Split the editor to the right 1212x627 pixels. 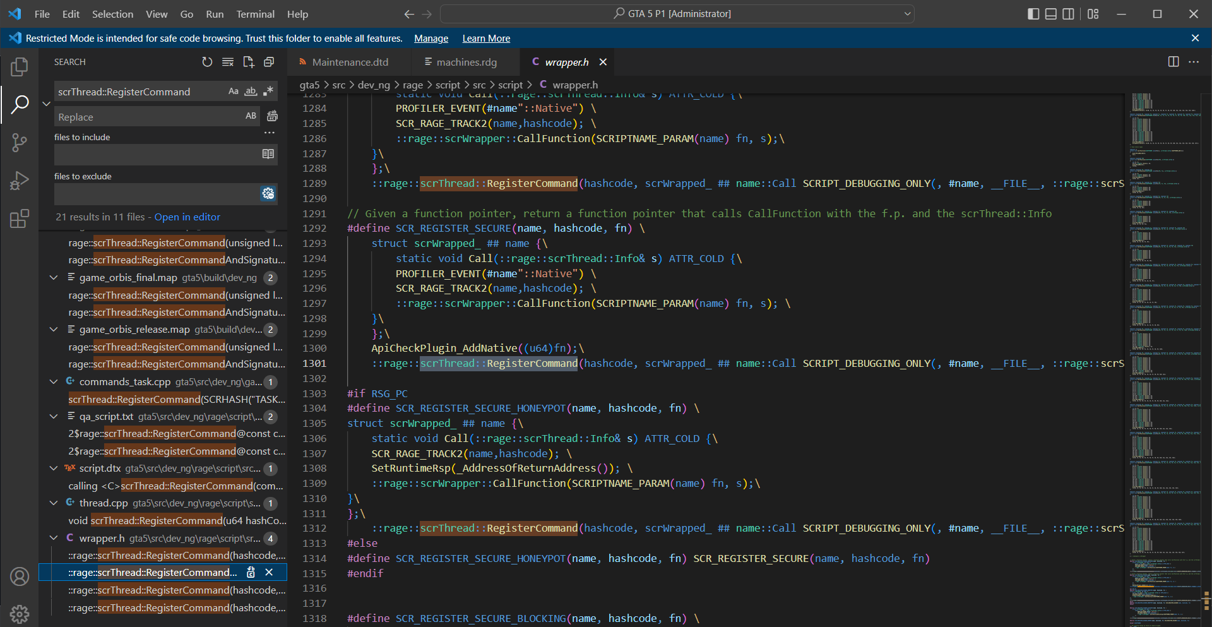tap(1173, 62)
